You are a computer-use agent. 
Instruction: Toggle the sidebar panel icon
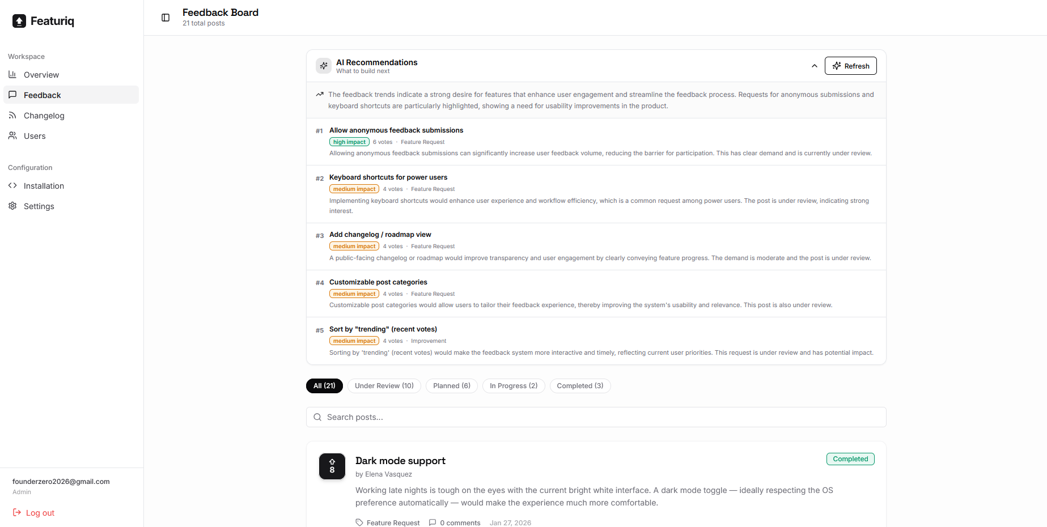pyautogui.click(x=166, y=18)
